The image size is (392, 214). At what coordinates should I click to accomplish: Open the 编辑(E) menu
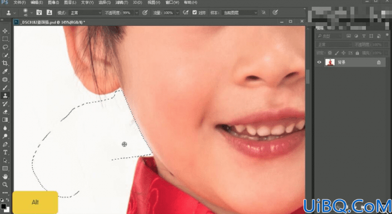pos(37,2)
